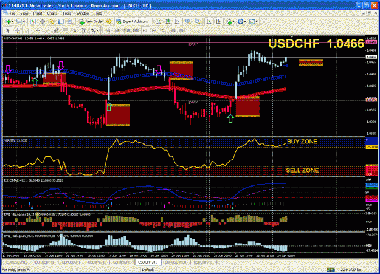
Task: Switch to the EURUSD,H1 chart tab
Action: pyautogui.click(x=44, y=262)
